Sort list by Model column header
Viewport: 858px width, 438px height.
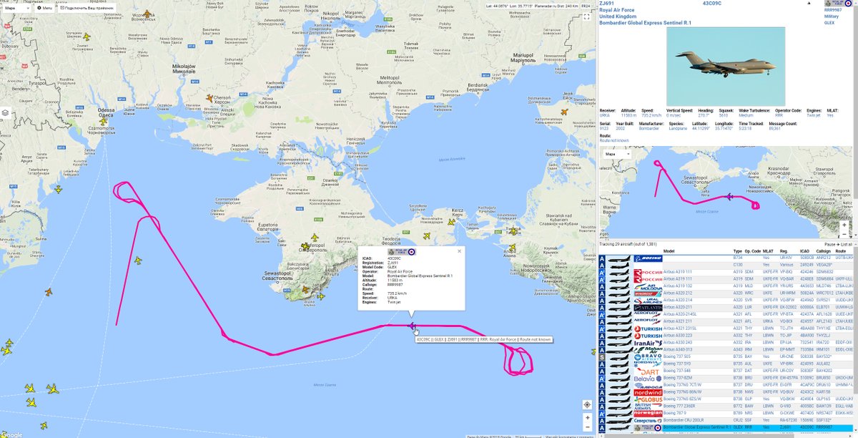coord(669,251)
